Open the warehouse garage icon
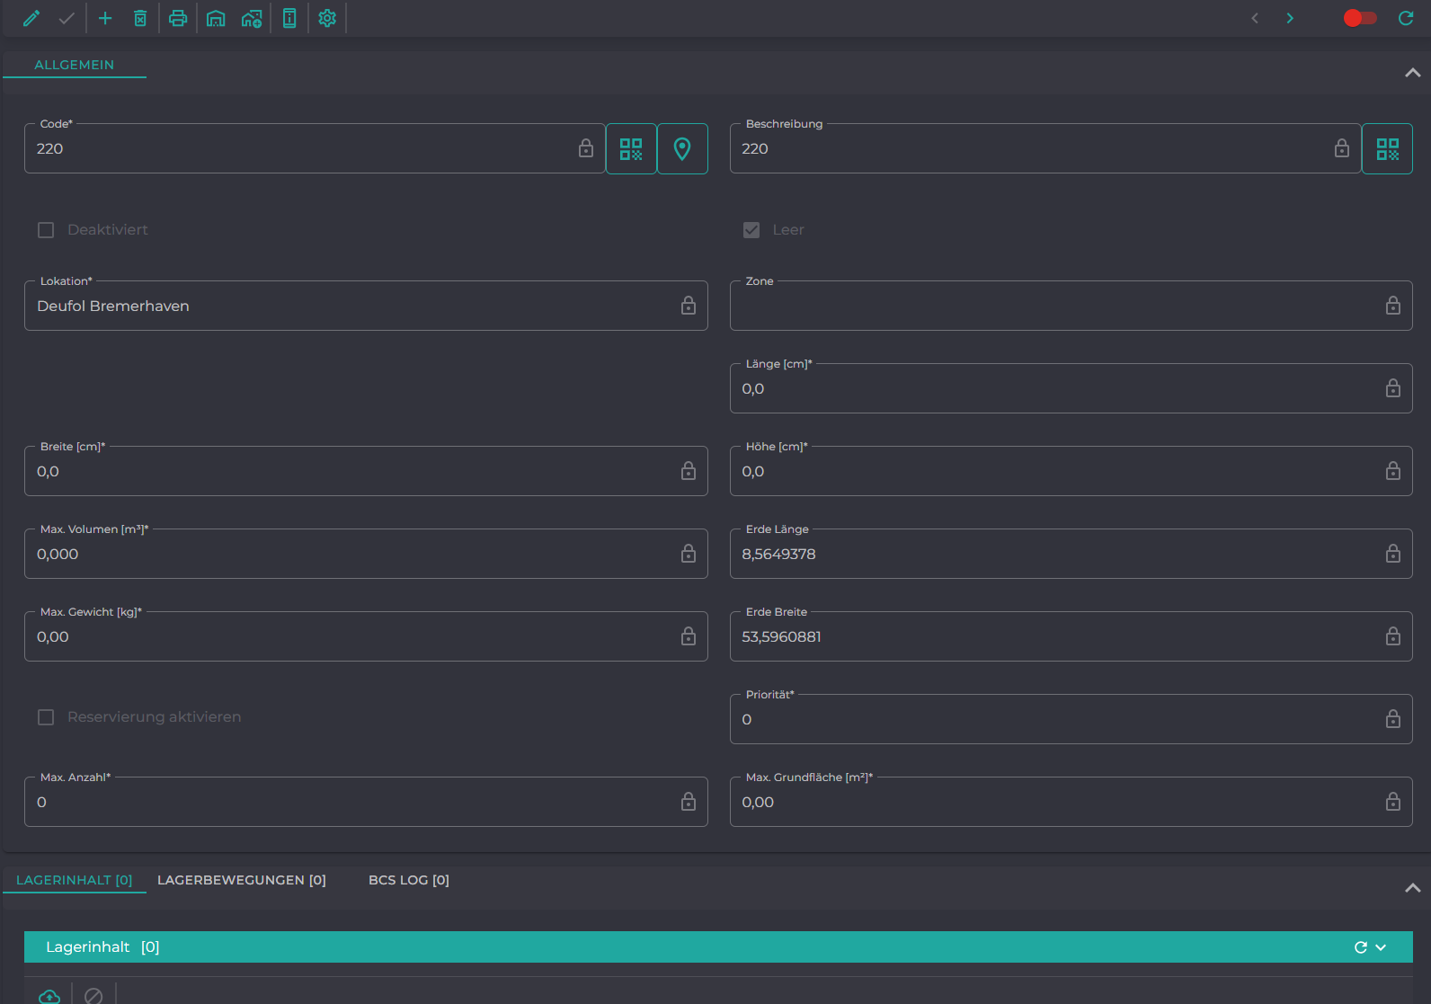Viewport: 1431px width, 1004px height. click(x=216, y=18)
